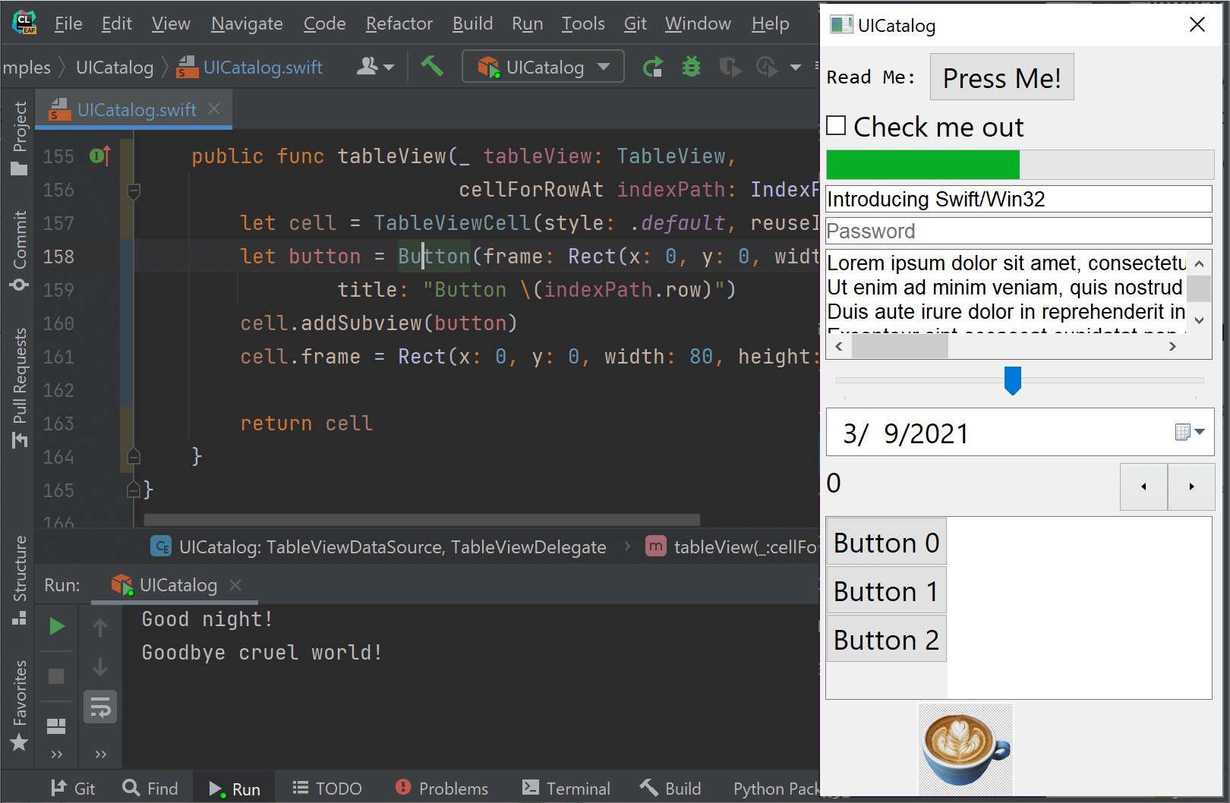Click the Password input field

(x=1018, y=231)
